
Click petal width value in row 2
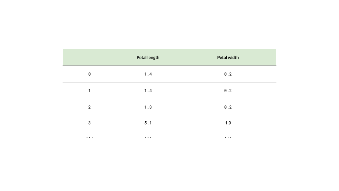(228, 107)
